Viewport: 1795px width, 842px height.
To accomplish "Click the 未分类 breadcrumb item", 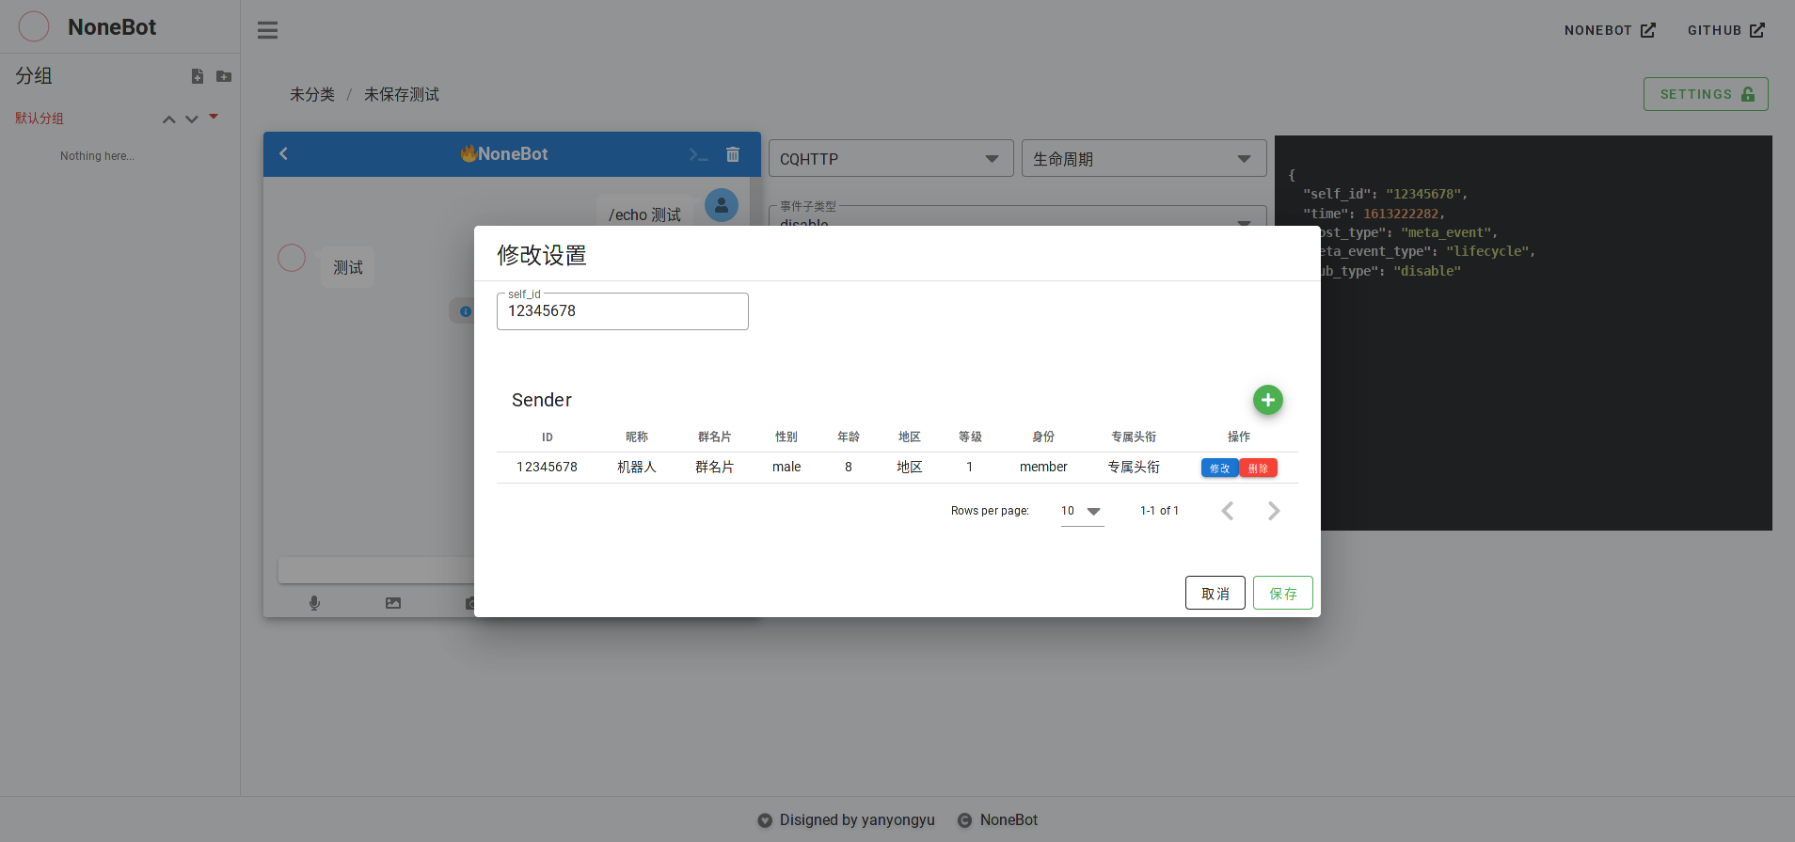I will [x=311, y=94].
